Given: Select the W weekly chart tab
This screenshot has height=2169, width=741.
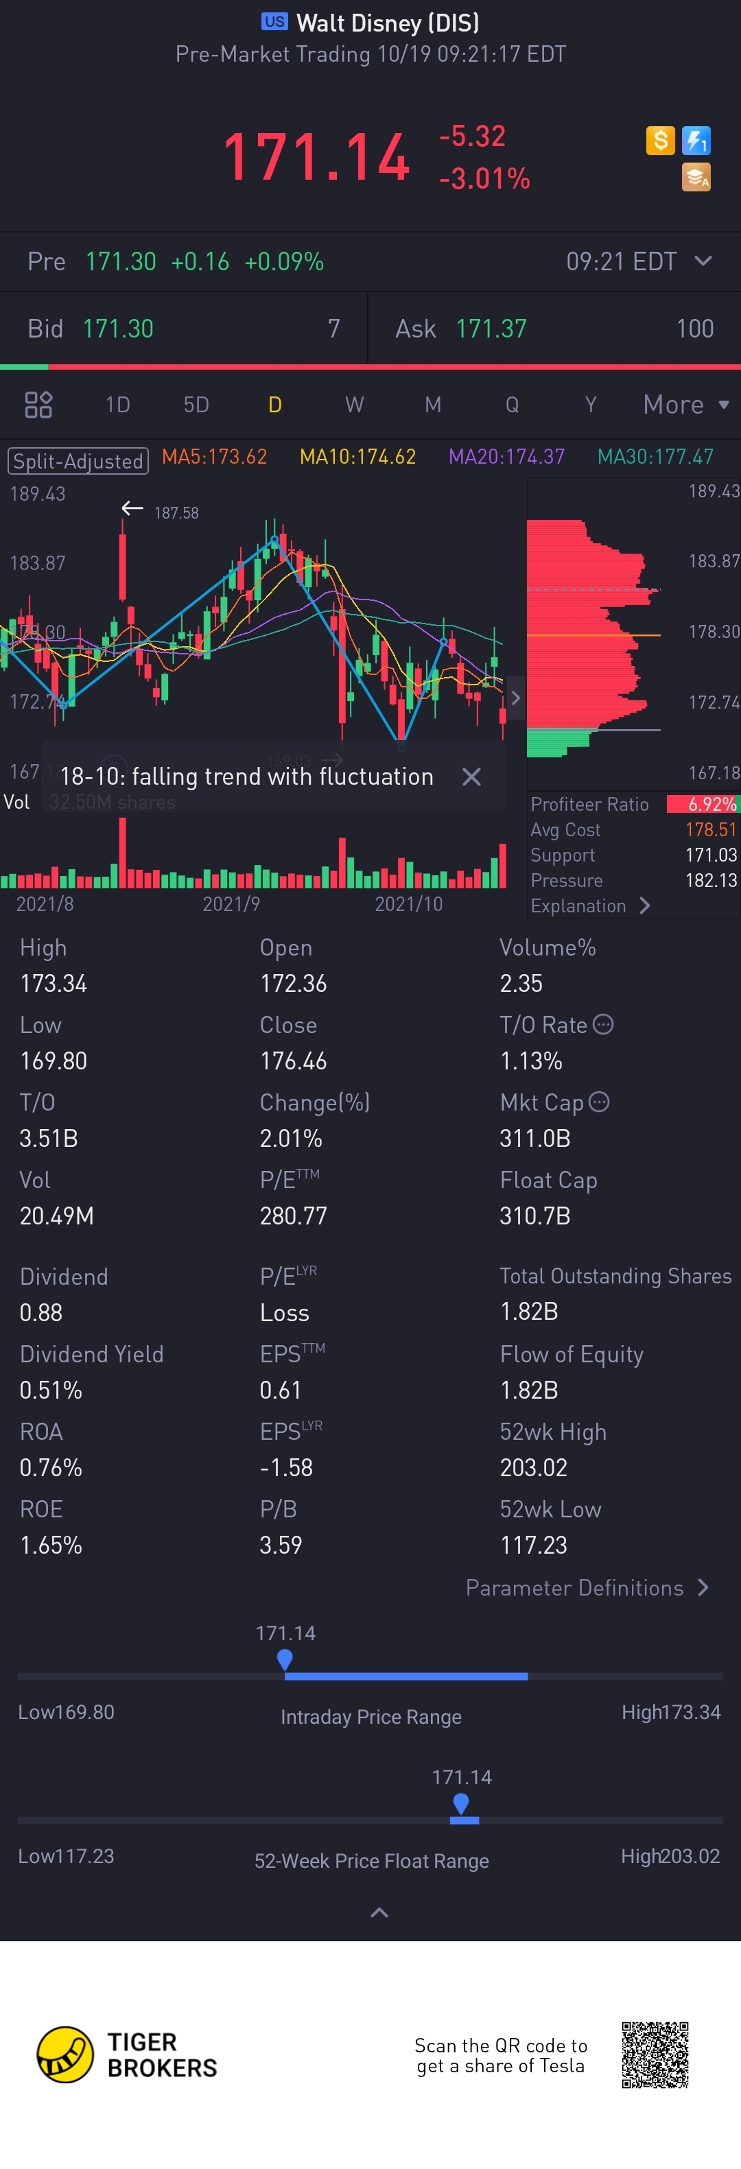Looking at the screenshot, I should pos(355,405).
